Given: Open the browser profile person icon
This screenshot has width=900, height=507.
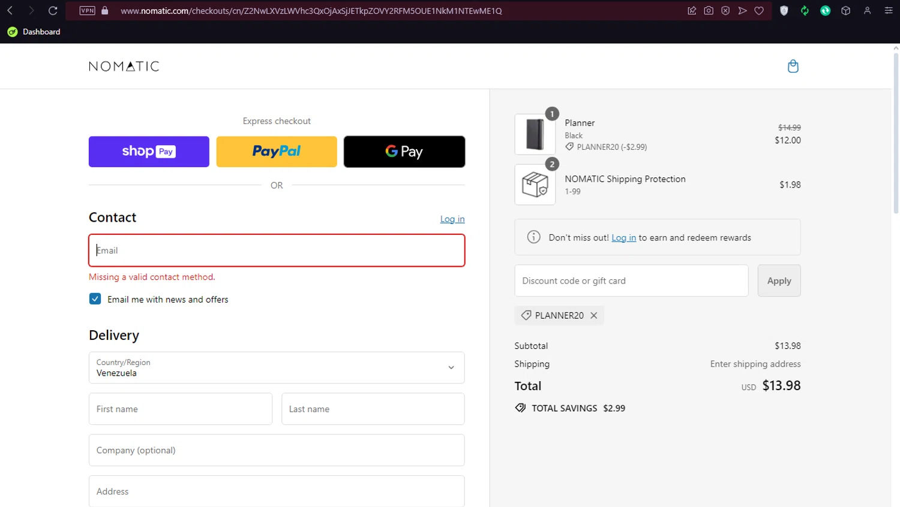Looking at the screenshot, I should (867, 11).
